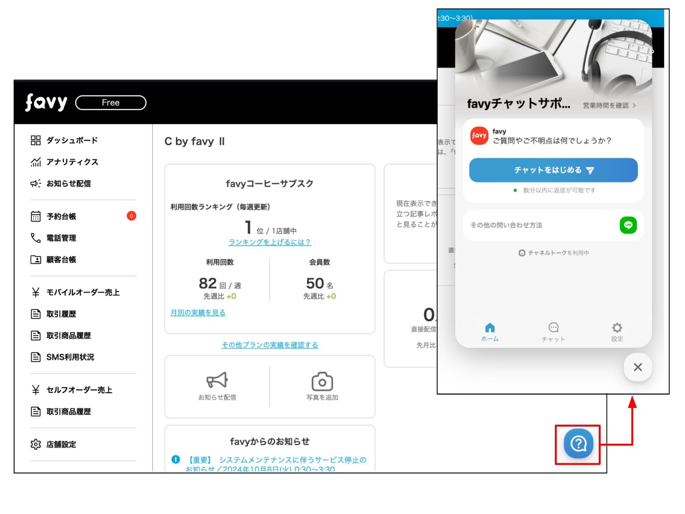The image size is (685, 514).
Task: Switch to チャット tab in chat widget
Action: pyautogui.click(x=553, y=332)
